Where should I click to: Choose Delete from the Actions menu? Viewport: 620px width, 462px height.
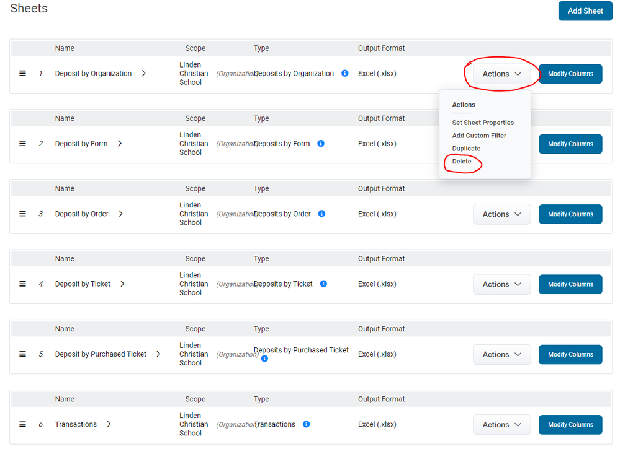pos(462,162)
